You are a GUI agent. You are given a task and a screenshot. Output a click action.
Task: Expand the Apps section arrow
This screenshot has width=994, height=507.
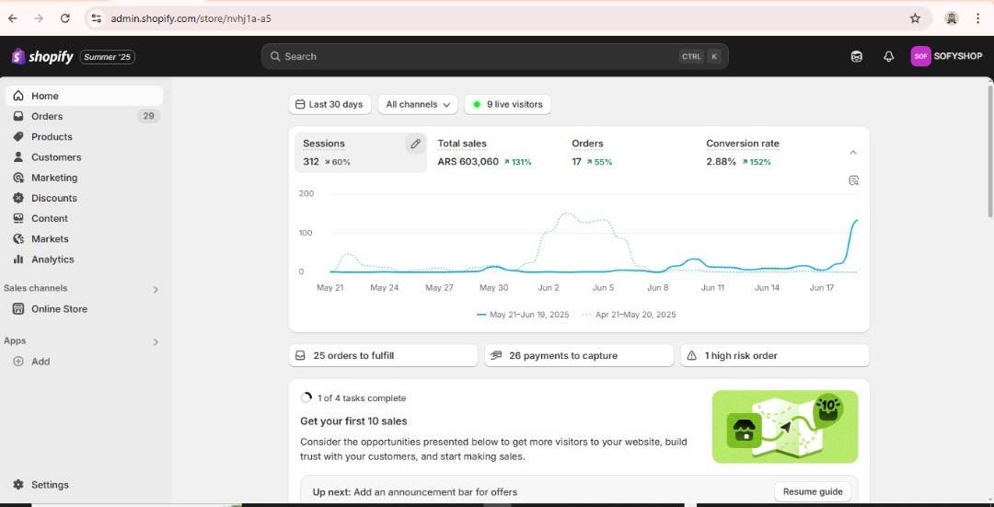click(156, 342)
